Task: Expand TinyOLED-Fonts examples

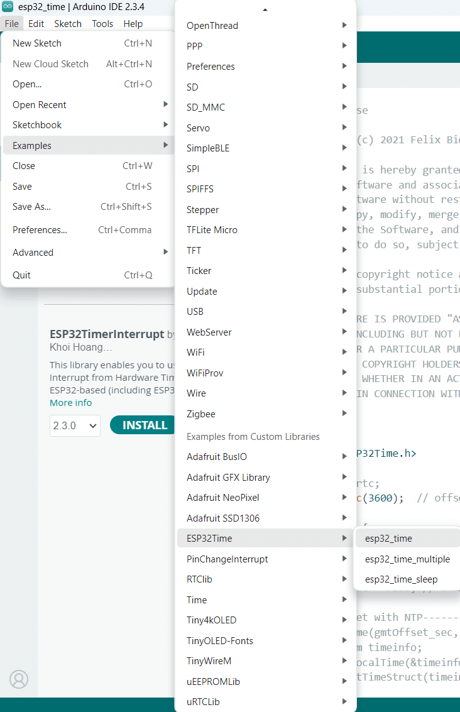Action: (x=265, y=641)
